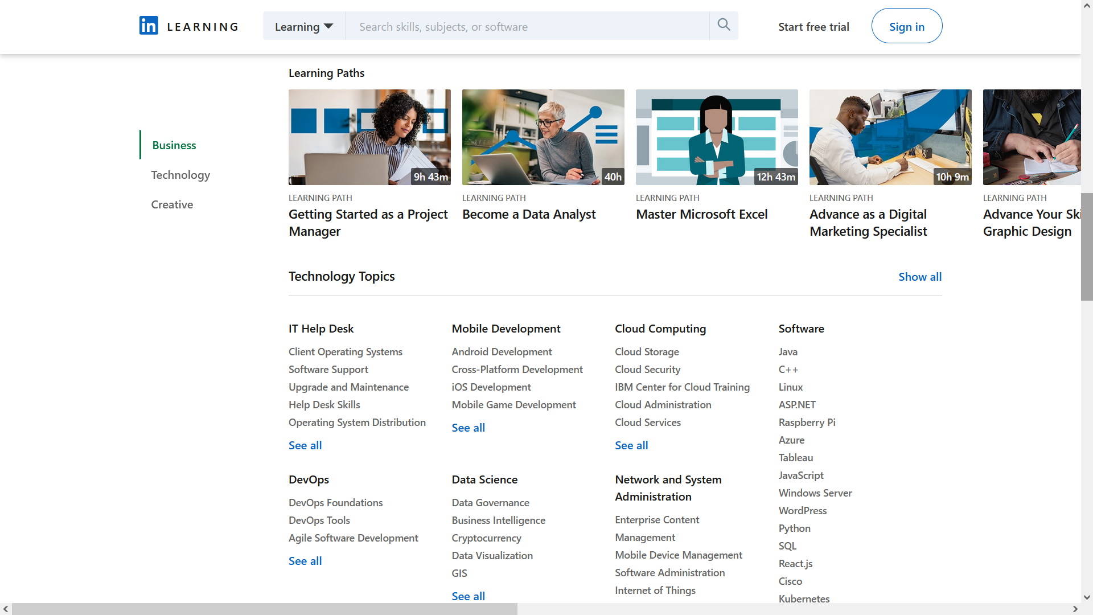Open the Raspberry Pi topic
1093x615 pixels.
point(807,423)
